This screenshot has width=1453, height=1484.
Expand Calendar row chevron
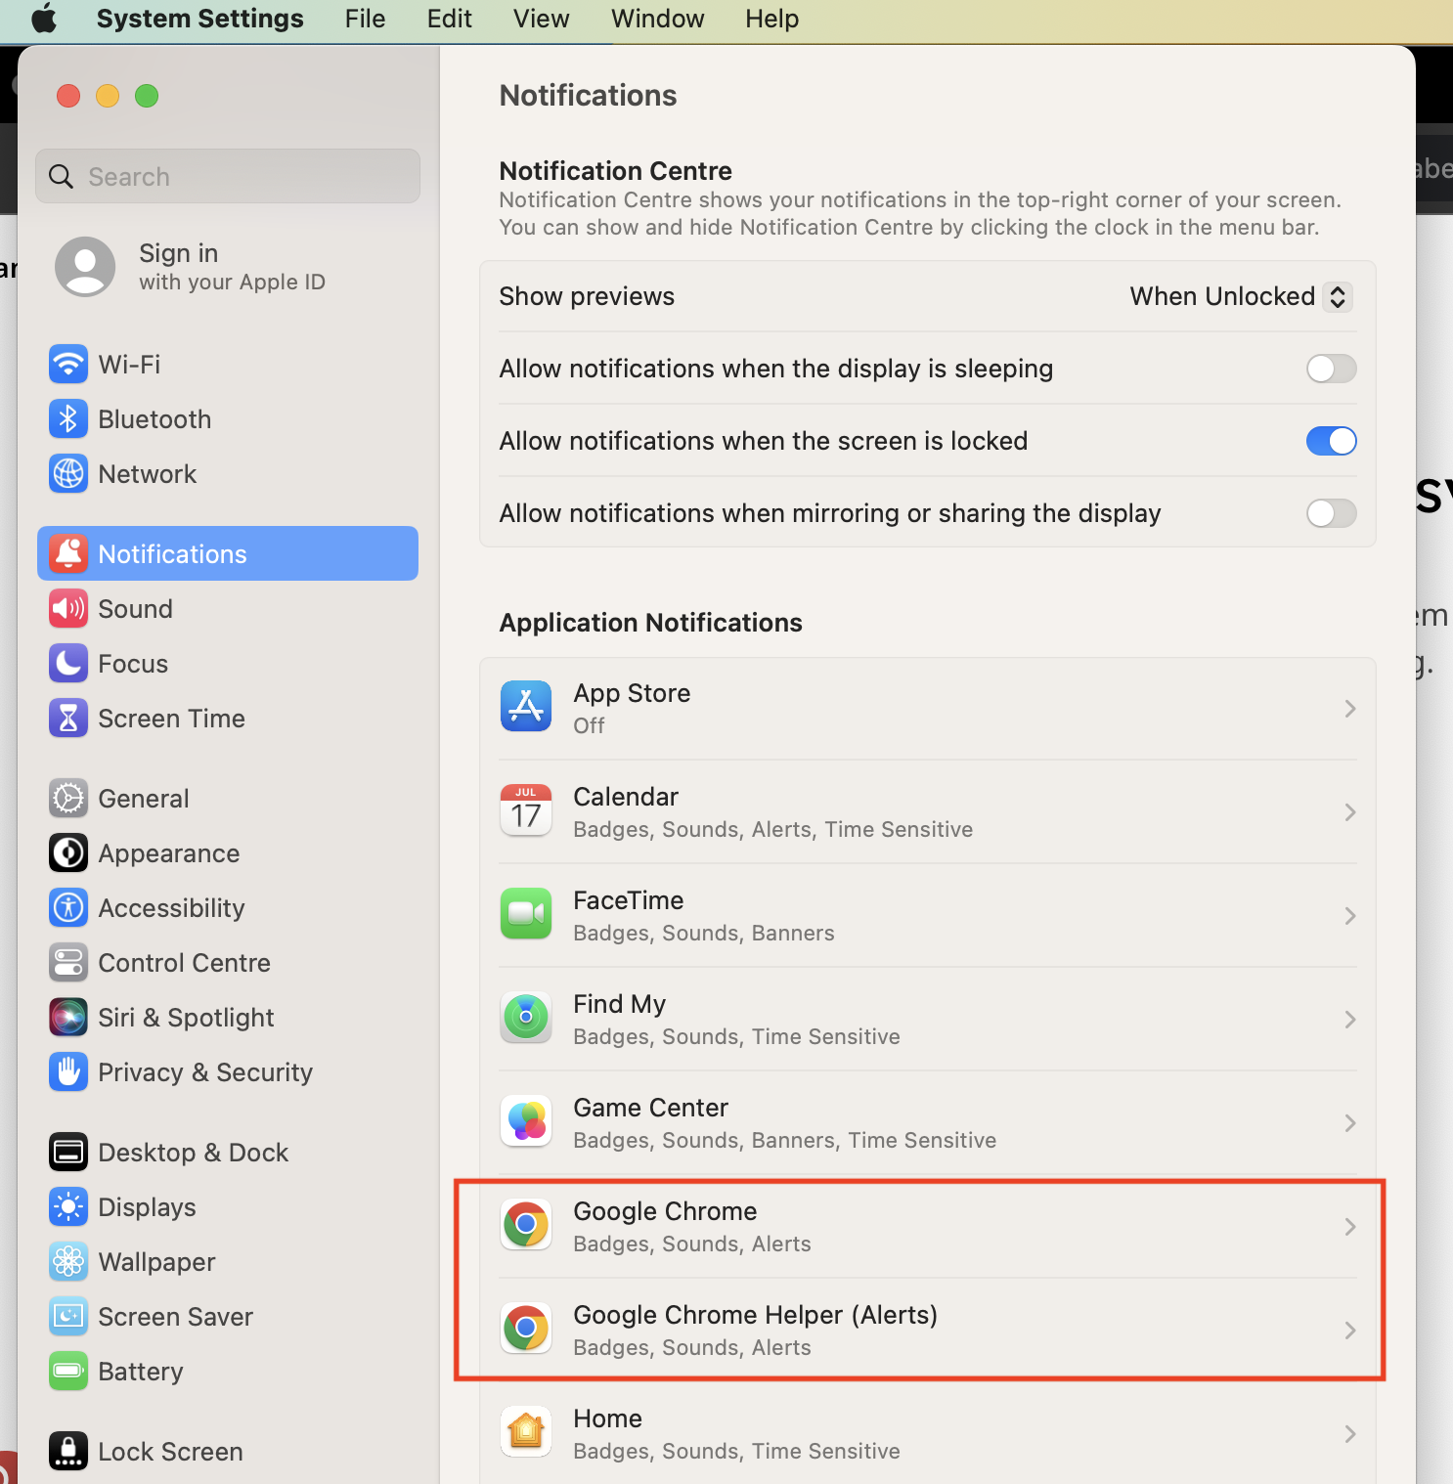[1350, 812]
